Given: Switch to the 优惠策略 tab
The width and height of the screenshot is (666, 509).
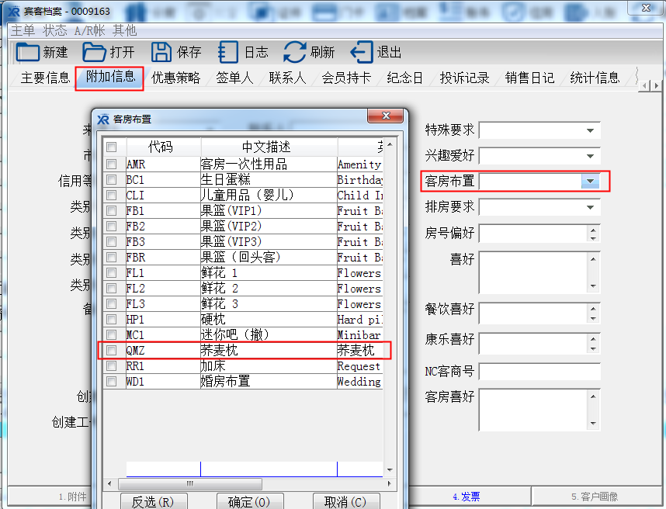Looking at the screenshot, I should [x=176, y=78].
